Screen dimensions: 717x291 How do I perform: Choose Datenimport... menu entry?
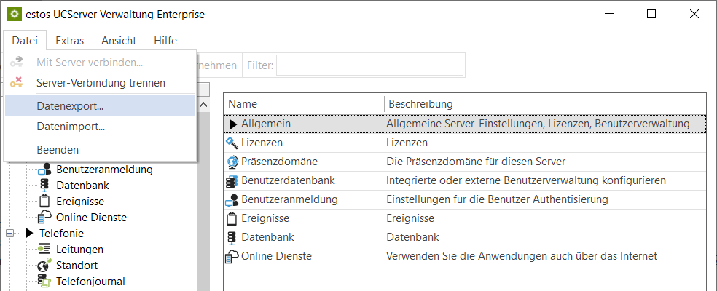pos(71,127)
